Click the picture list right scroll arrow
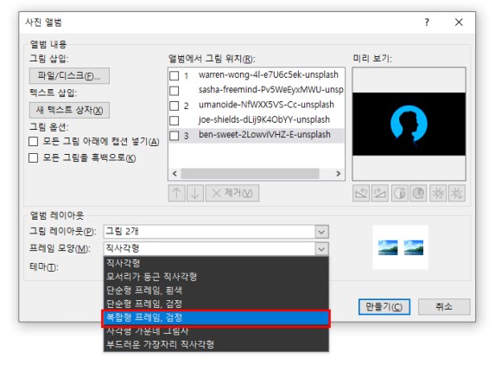The height and width of the screenshot is (365, 501). tap(339, 174)
